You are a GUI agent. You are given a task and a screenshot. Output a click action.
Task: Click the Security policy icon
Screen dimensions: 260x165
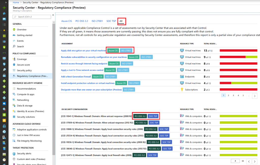point(14,70)
